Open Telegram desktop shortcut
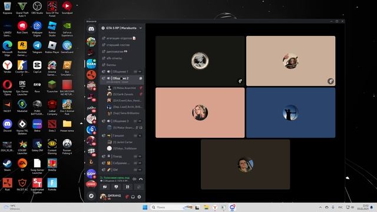The image size is (377, 212). (37, 47)
